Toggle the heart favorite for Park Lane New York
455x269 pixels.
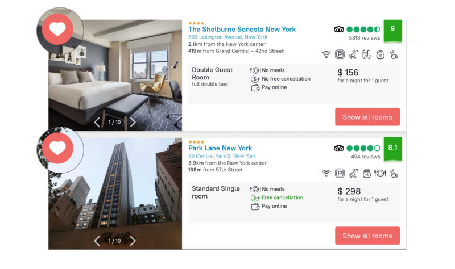(57, 148)
